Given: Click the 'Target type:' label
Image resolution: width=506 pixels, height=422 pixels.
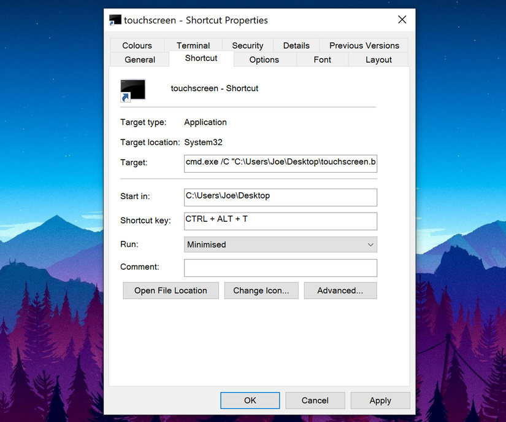Looking at the screenshot, I should coord(144,122).
